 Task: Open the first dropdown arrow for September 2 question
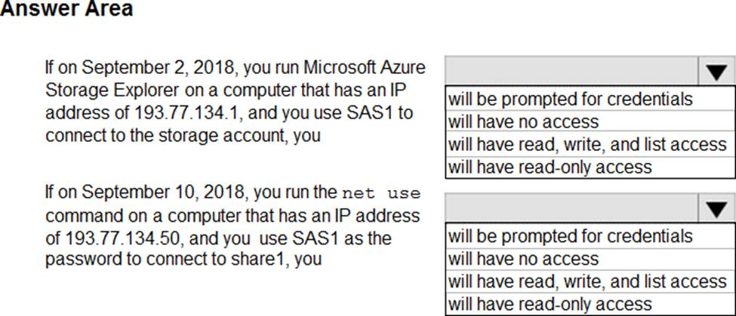pos(716,72)
